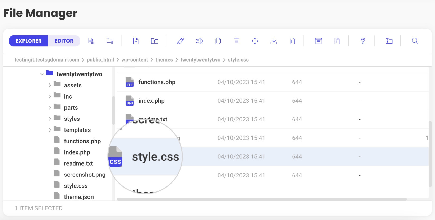
Task: Click the Folder Info icon
Action: tap(389, 41)
